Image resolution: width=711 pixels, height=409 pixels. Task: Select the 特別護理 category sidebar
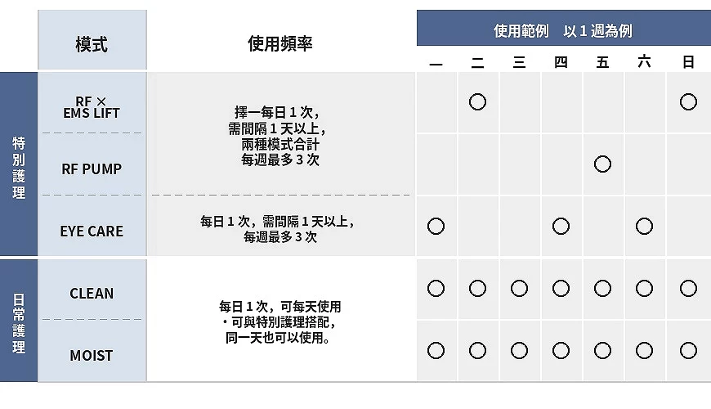pyautogui.click(x=19, y=164)
